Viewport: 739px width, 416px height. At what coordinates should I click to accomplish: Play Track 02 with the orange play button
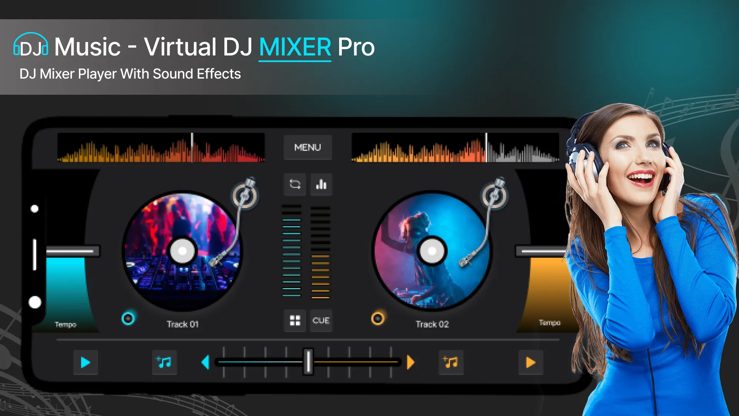pyautogui.click(x=531, y=362)
